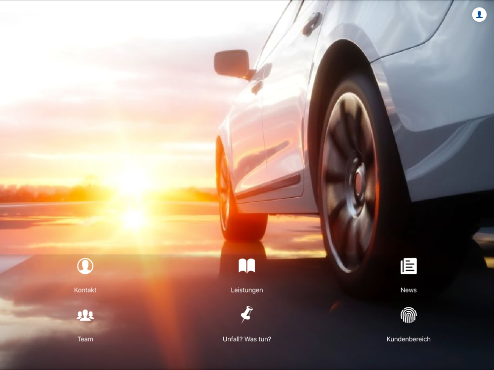494x370 pixels.
Task: Open the Leistungen book icon
Action: pos(247,266)
